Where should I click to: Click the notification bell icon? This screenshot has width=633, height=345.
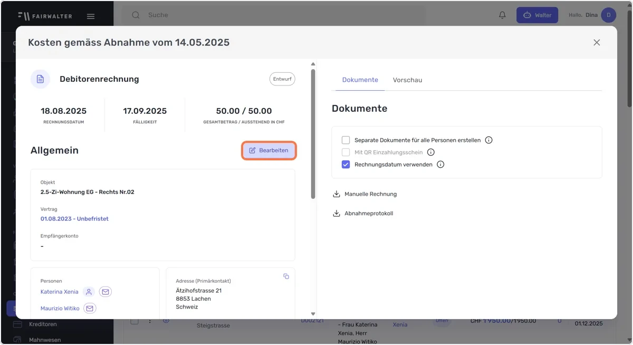[502, 15]
